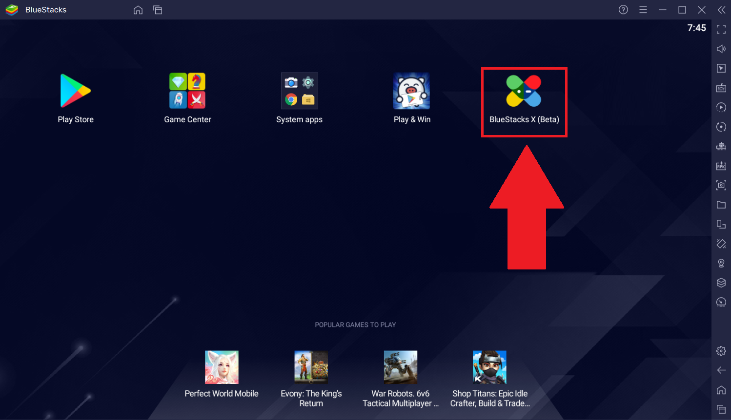
Task: Open BlueStacks settings gear
Action: coord(721,350)
